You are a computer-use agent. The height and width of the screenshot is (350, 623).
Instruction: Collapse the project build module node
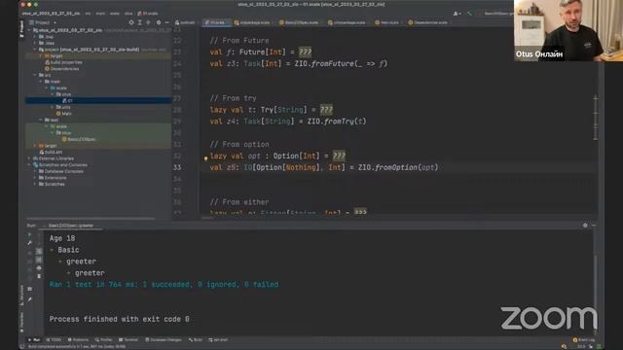(x=35, y=50)
